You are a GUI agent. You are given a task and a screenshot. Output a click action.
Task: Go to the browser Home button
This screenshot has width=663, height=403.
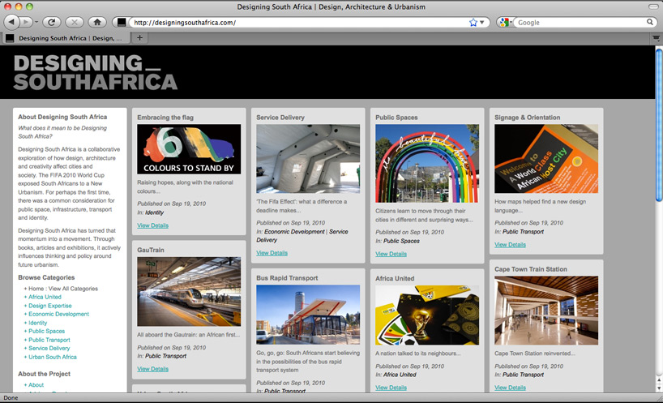pyautogui.click(x=97, y=22)
